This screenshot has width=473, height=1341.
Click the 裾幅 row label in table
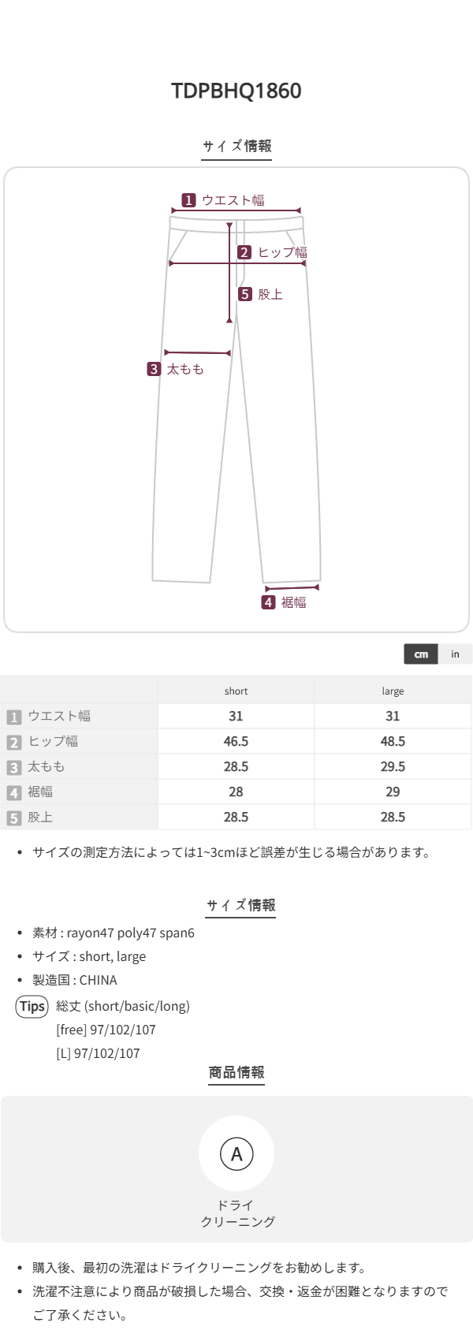coord(40,792)
